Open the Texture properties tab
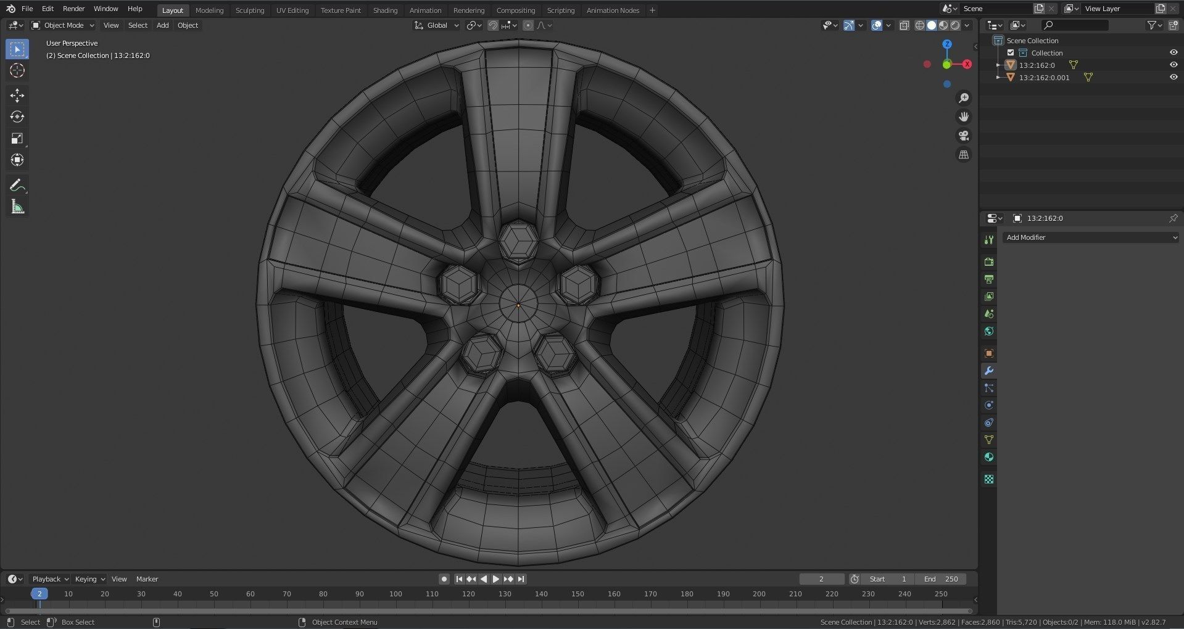 tap(989, 479)
